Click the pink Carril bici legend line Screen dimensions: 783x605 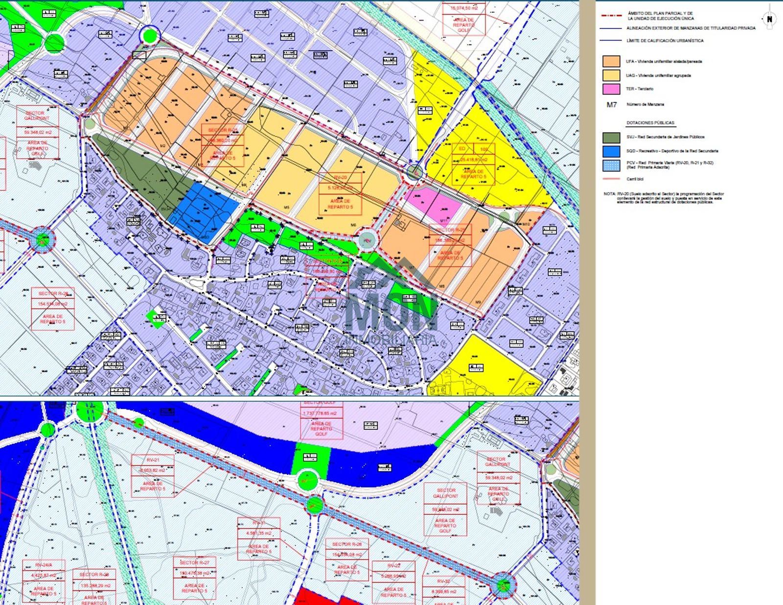pos(611,179)
